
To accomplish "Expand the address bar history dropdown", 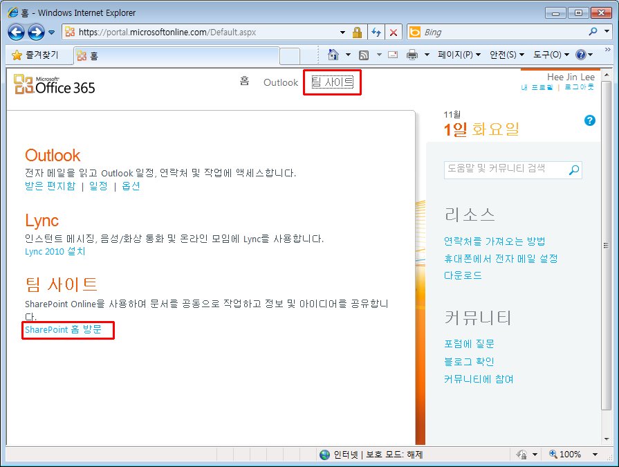I will (x=342, y=33).
